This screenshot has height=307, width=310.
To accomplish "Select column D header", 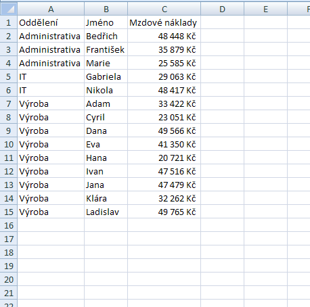I will [x=222, y=9].
